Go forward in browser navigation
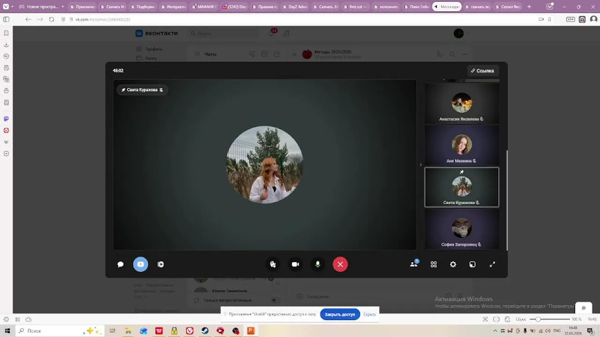 (x=40, y=19)
